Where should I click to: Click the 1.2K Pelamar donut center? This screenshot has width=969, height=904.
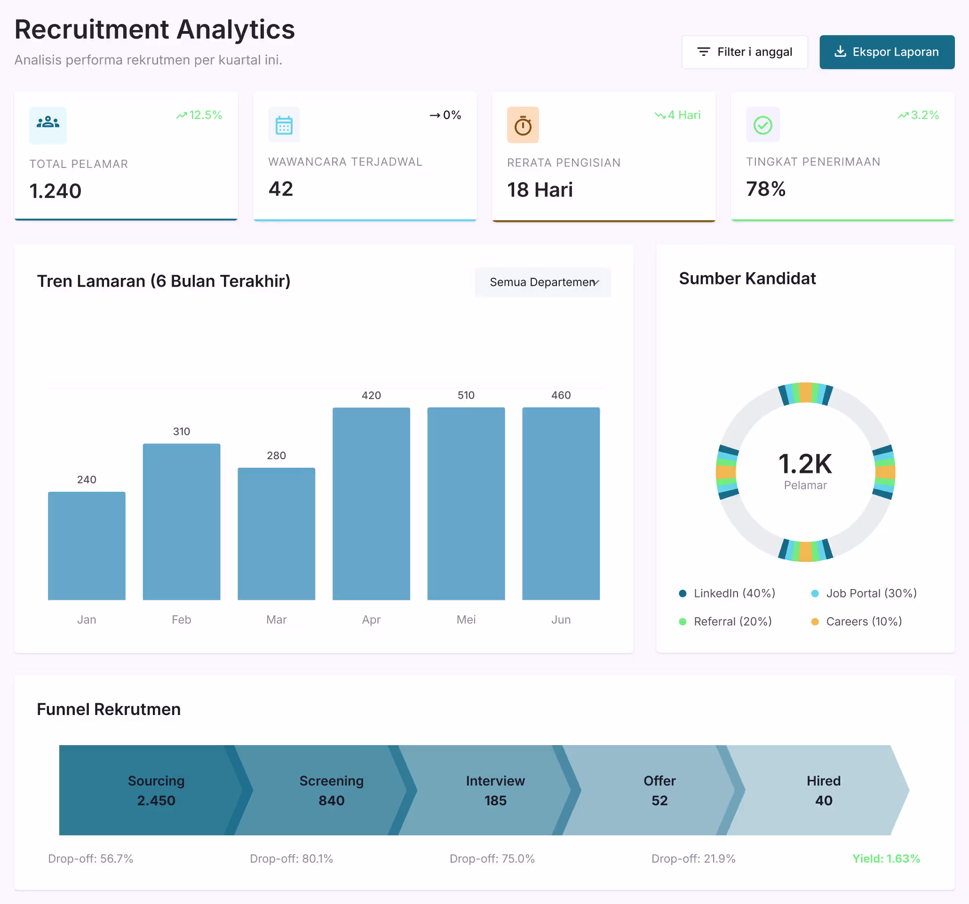tap(805, 471)
